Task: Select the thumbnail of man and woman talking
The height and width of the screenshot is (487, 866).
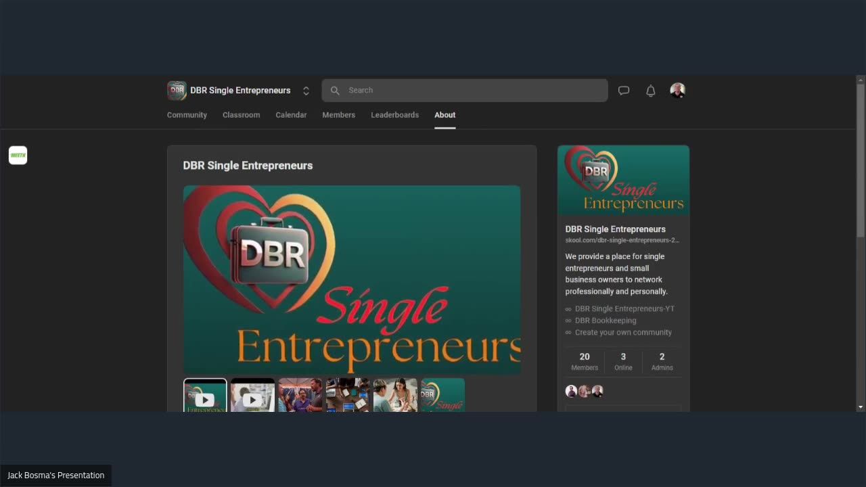Action: [x=395, y=395]
